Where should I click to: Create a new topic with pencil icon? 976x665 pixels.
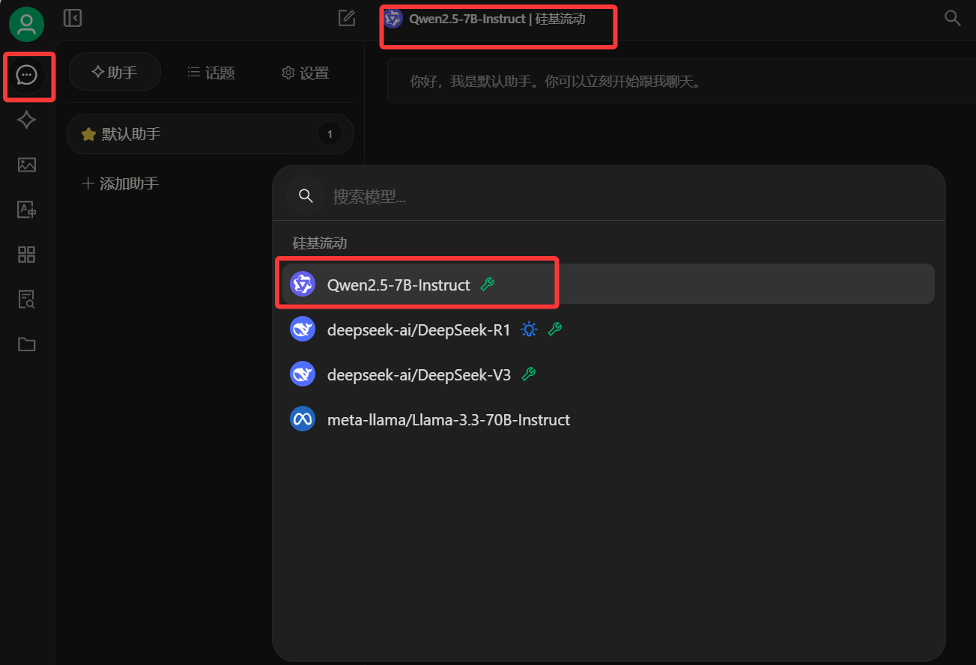tap(347, 18)
